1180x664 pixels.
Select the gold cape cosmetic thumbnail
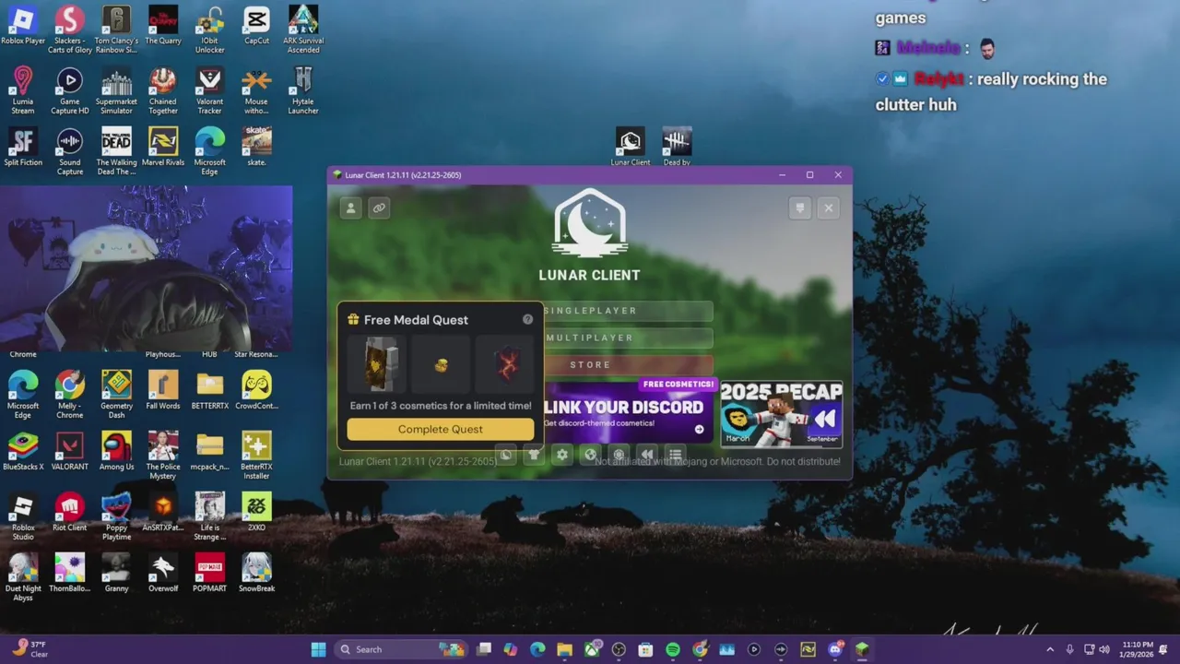(x=377, y=364)
